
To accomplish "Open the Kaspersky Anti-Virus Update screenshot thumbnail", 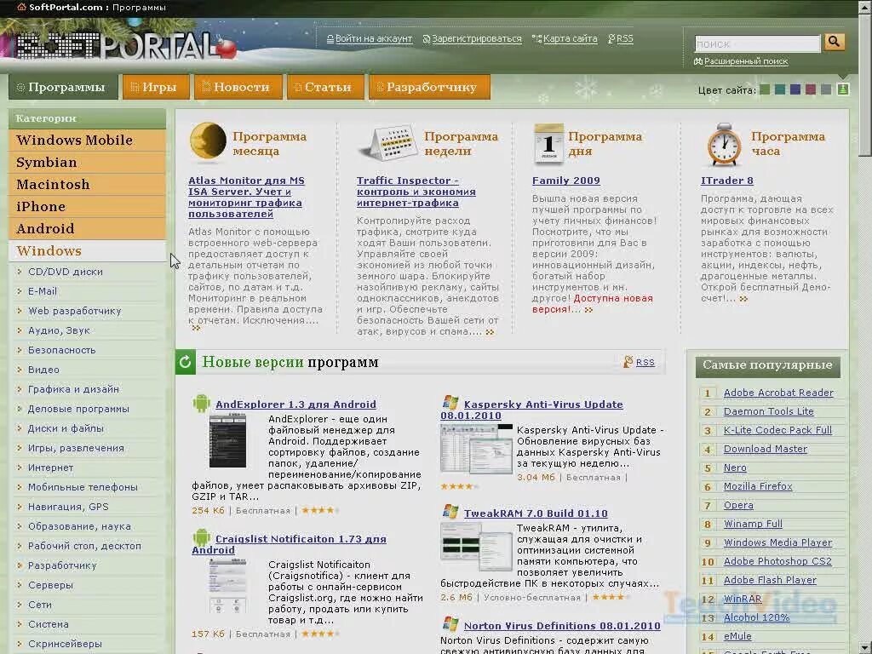I will [476, 449].
